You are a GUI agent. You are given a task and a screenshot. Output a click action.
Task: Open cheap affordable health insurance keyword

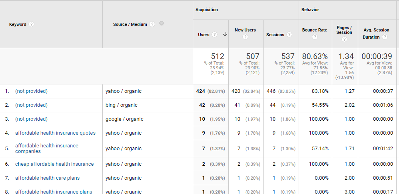tap(54, 164)
